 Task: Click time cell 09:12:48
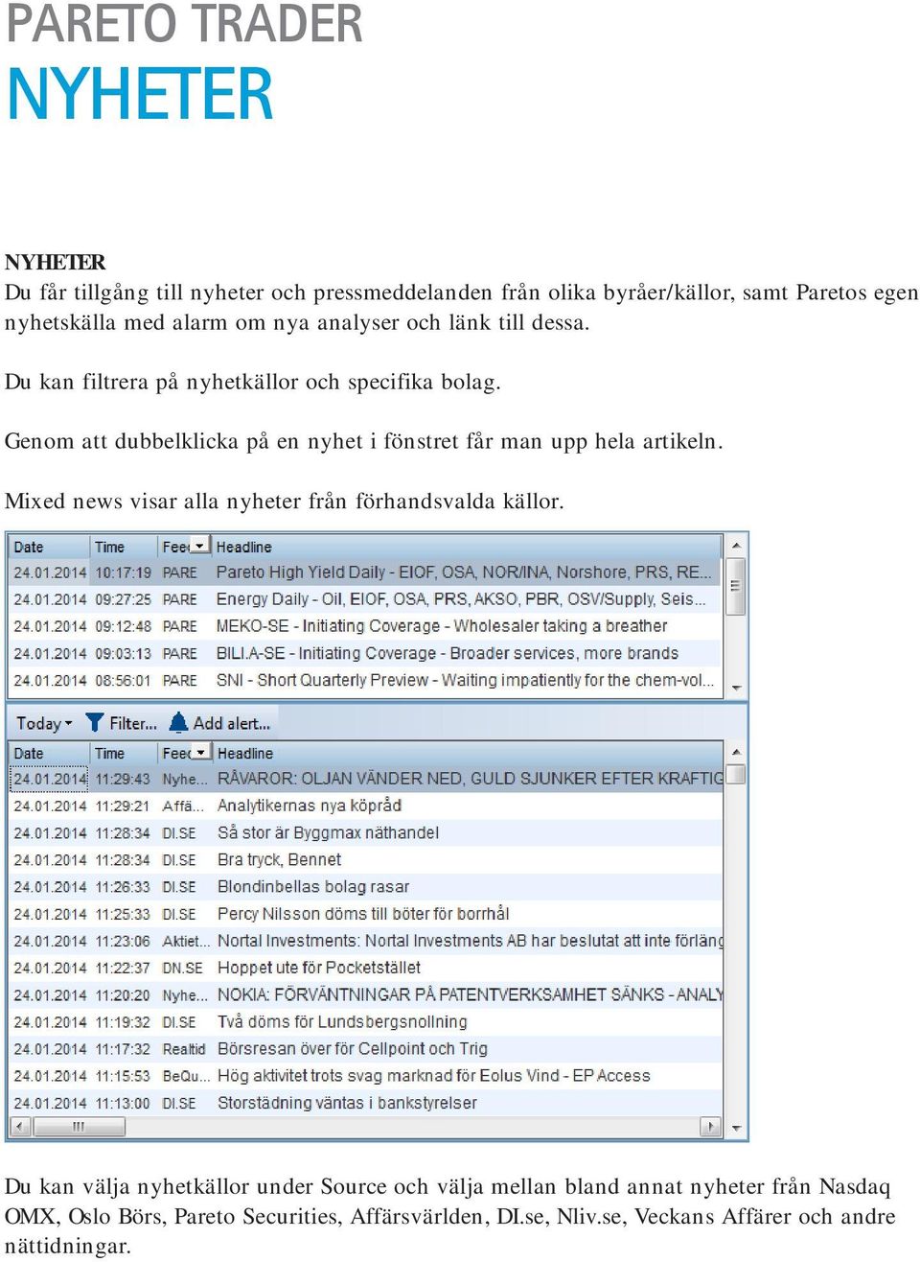[123, 626]
